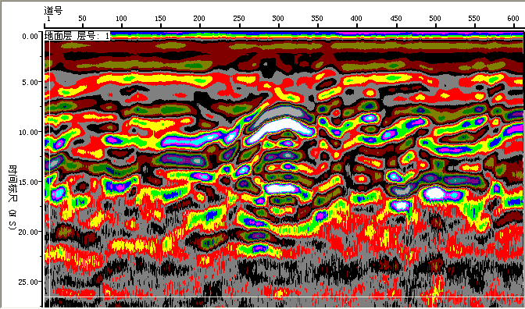Image resolution: width=525 pixels, height=309 pixels.
Task: Pick trace 300 mark on the ruler
Action: click(278, 19)
